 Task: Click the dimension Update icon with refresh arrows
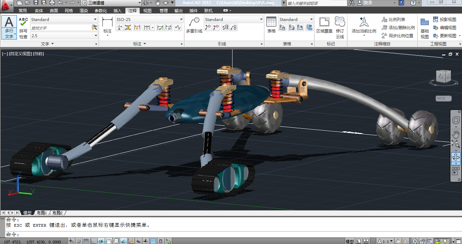[169, 27]
